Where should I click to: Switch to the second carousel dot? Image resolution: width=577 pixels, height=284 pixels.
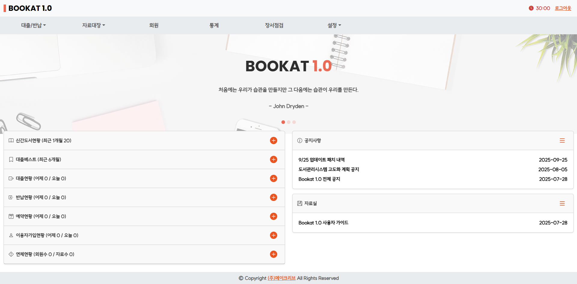click(289, 122)
